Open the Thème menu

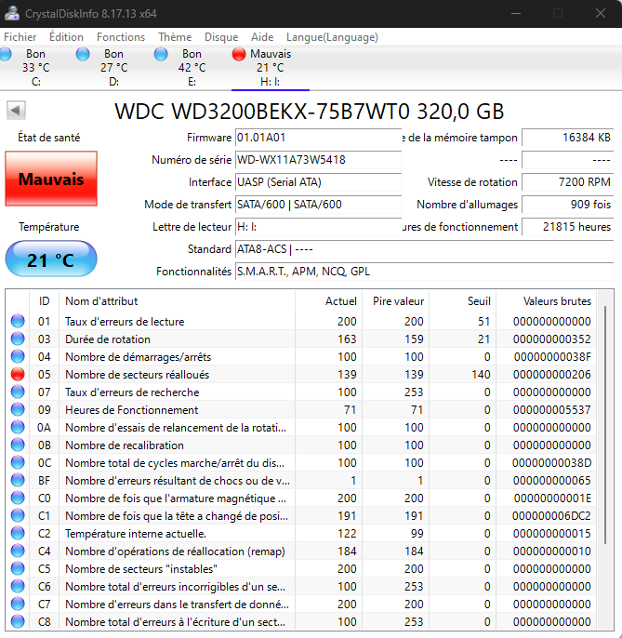175,37
